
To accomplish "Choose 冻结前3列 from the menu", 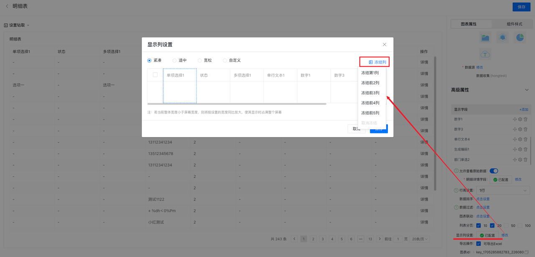I will pyautogui.click(x=370, y=93).
